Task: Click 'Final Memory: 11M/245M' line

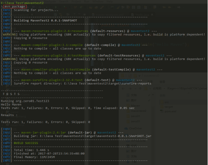Action: tap(34, 157)
